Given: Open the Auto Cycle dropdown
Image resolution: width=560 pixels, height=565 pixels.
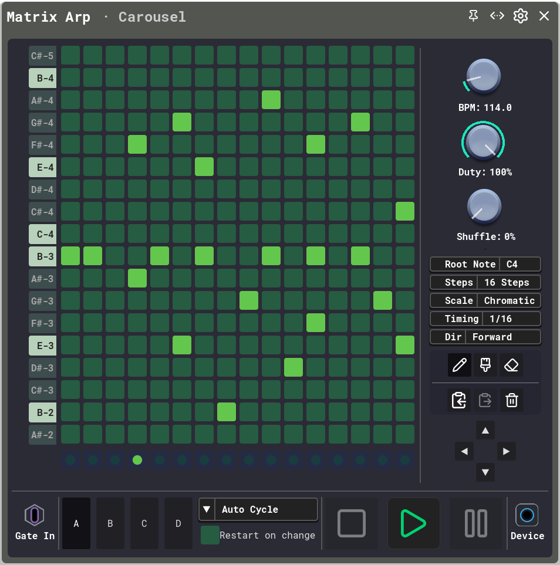Looking at the screenshot, I should point(258,509).
